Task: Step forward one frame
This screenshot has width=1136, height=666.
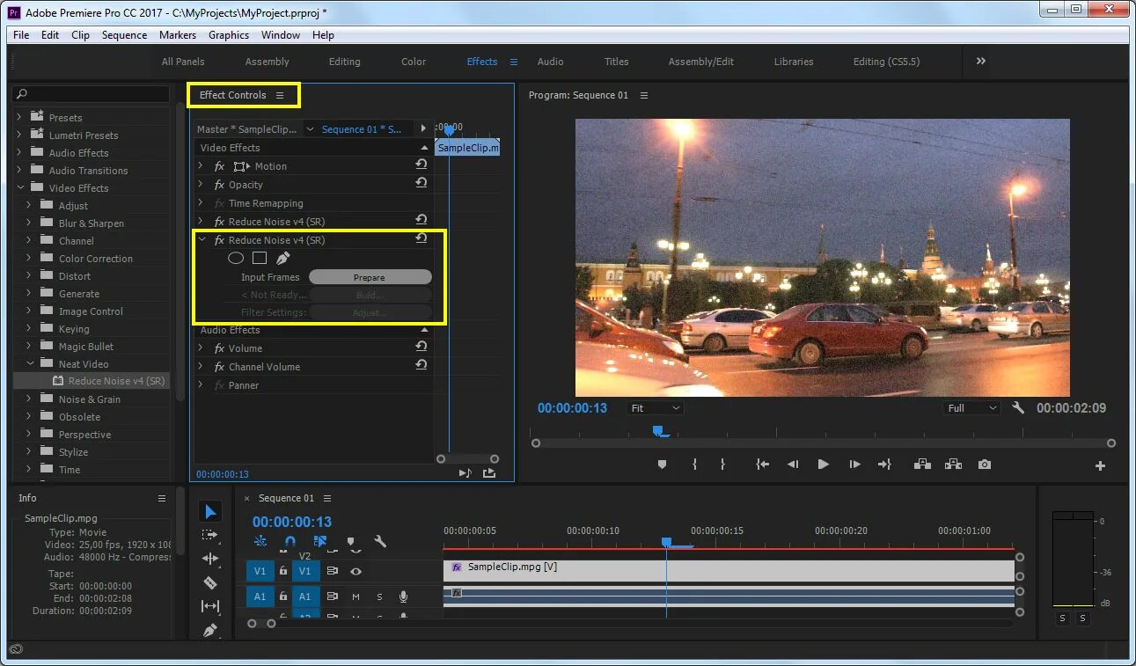Action: [x=854, y=465]
